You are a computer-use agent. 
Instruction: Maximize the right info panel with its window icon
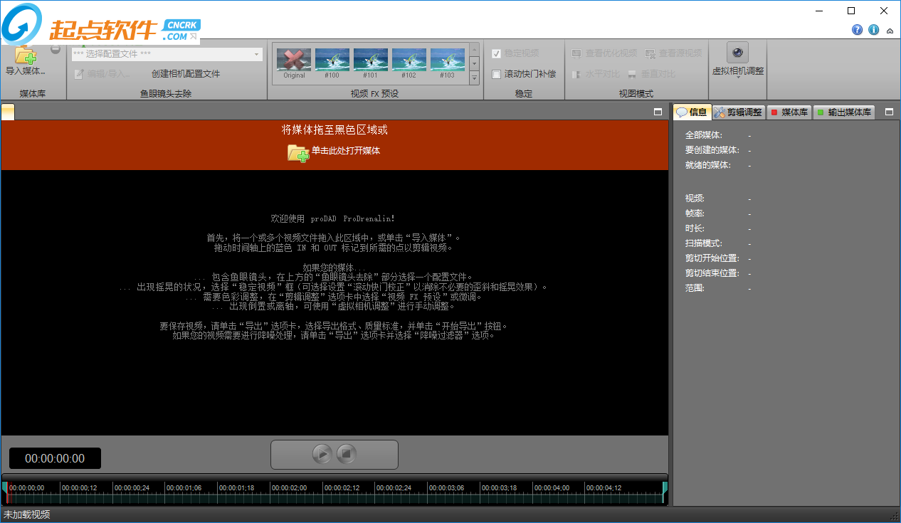click(x=889, y=112)
